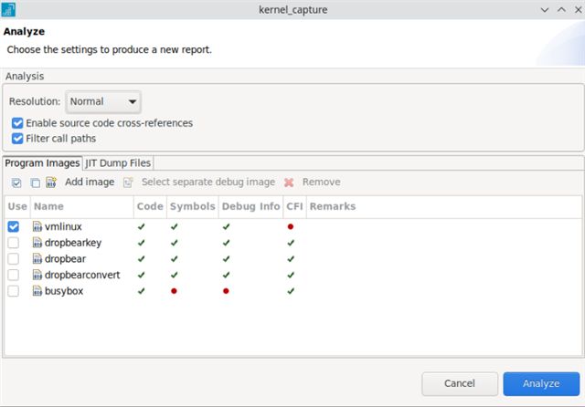Sort the table by Name column header
Viewport: 585px width, 407px height.
[49, 207]
